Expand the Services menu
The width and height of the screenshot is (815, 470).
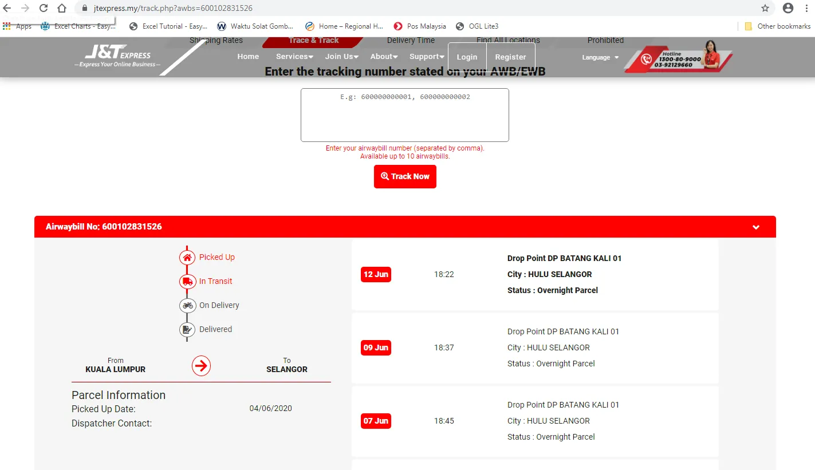tap(294, 57)
